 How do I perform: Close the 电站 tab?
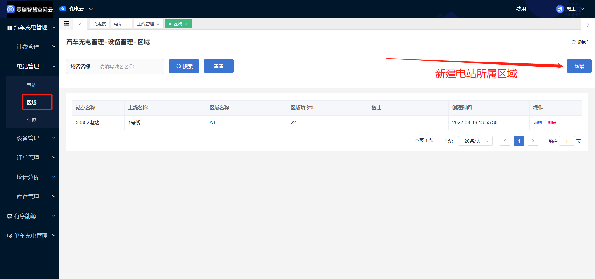126,24
